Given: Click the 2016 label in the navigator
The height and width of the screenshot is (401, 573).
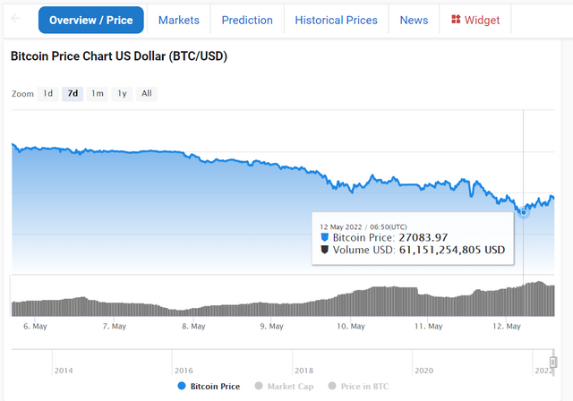Looking at the screenshot, I should (x=184, y=371).
